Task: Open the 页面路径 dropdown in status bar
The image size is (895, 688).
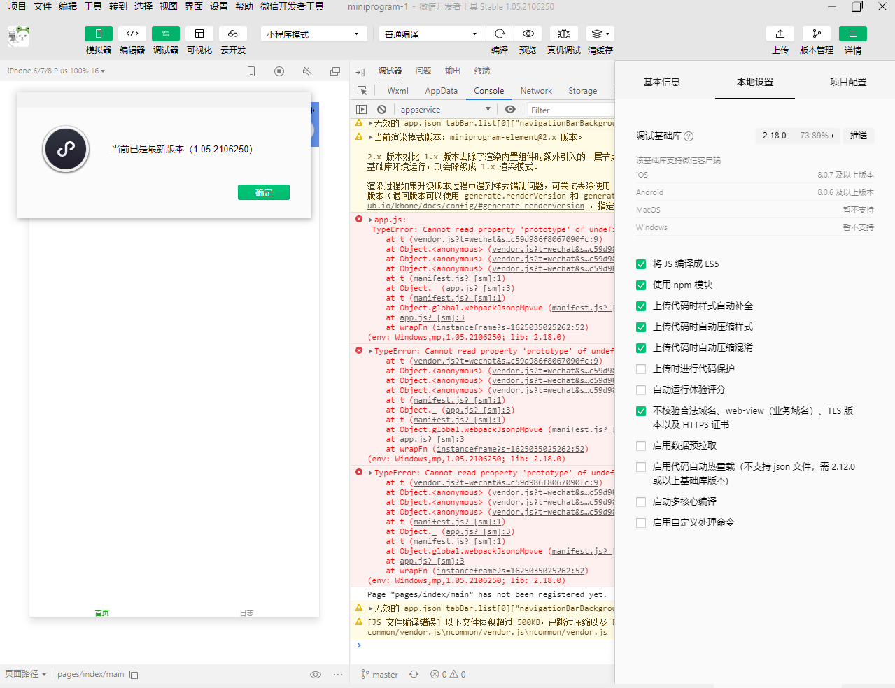Action: pos(26,674)
